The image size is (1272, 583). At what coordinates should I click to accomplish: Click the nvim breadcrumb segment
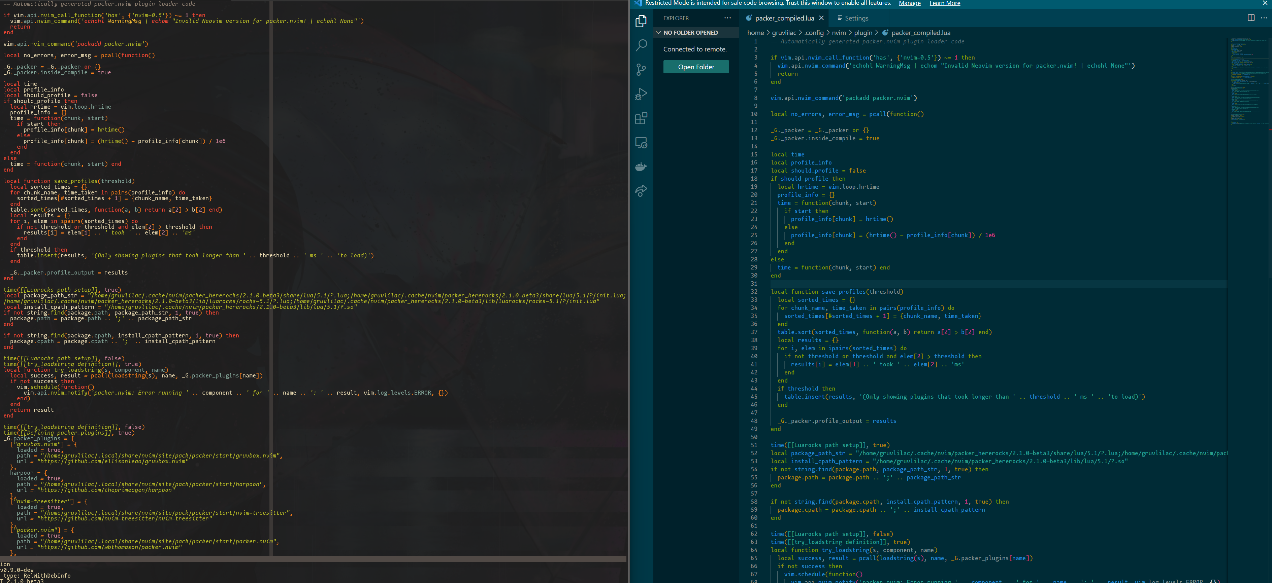[x=839, y=33]
